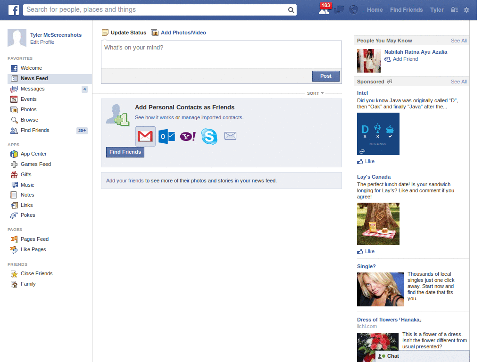Click the Gifts icon
This screenshot has height=362, width=483.
click(14, 174)
